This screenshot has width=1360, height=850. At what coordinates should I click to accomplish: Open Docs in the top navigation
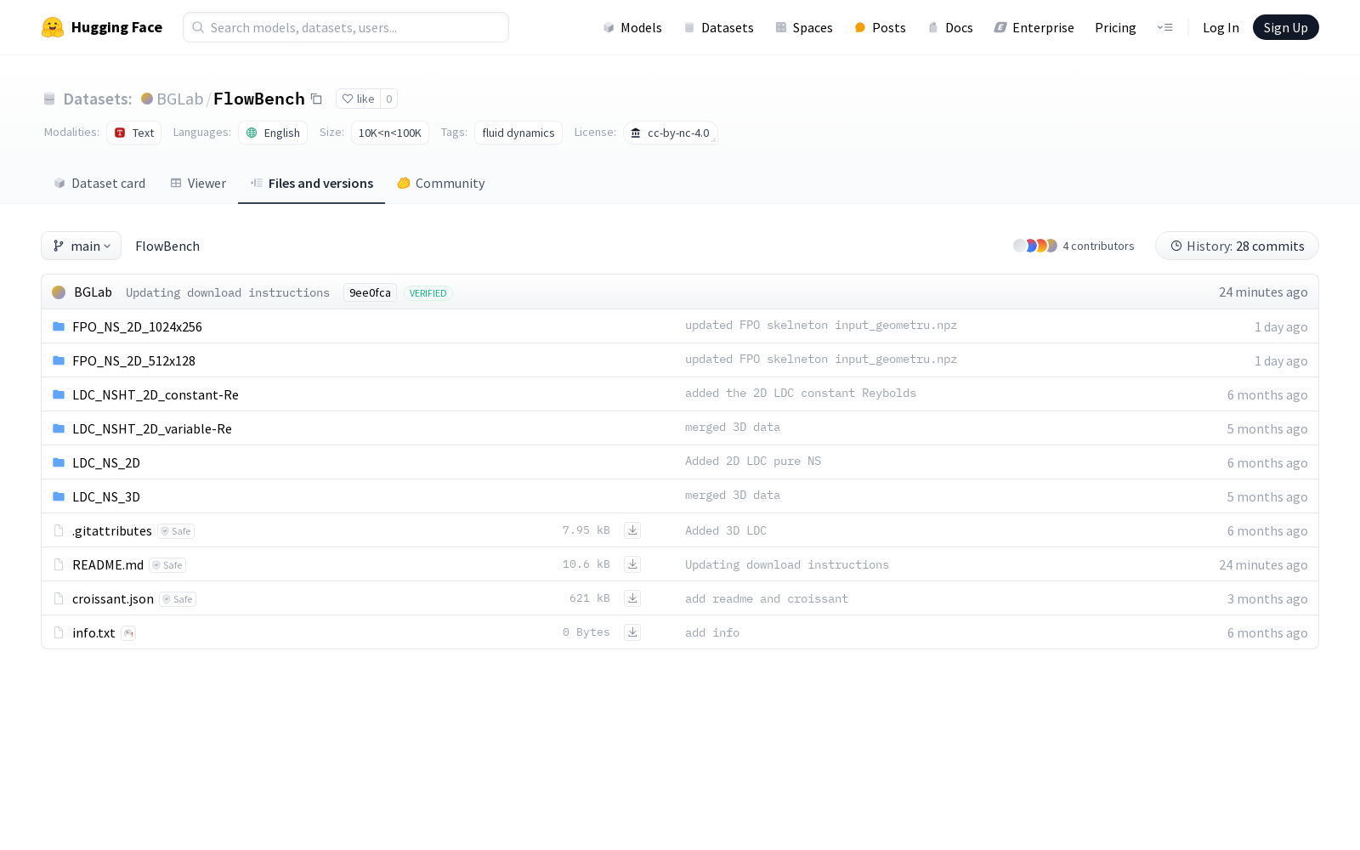click(950, 28)
